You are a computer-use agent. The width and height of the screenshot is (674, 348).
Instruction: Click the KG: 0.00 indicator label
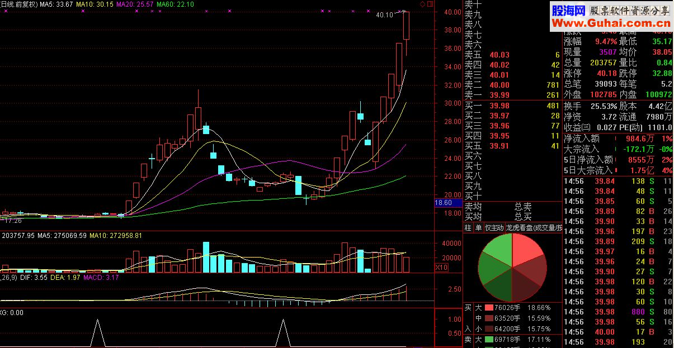12,313
